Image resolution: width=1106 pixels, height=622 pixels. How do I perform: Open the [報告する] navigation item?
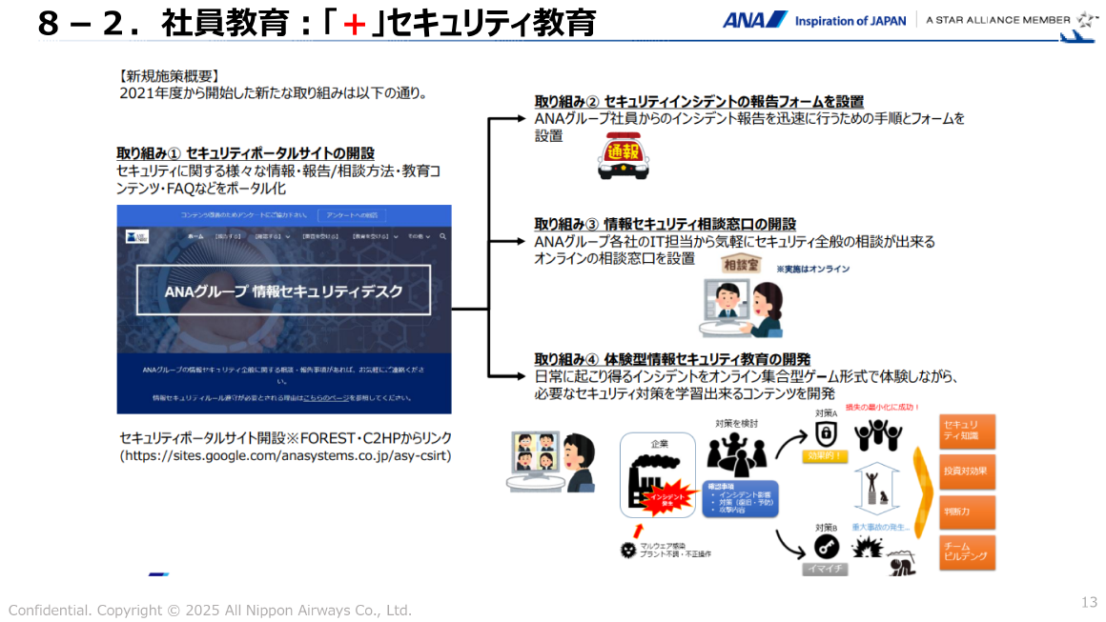(x=229, y=236)
